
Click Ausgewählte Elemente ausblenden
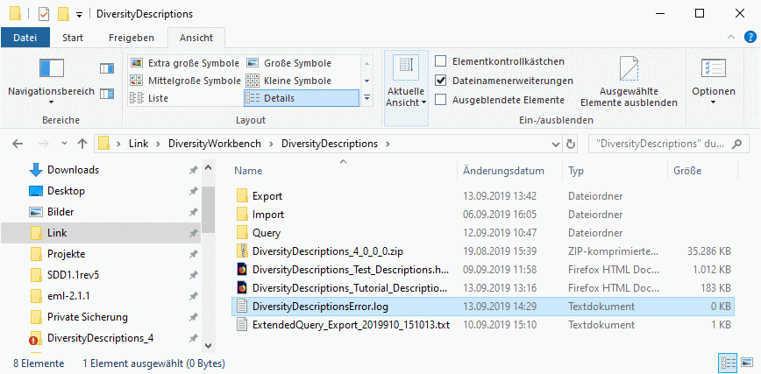click(629, 81)
